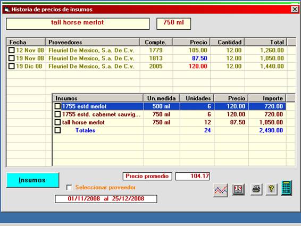Tick the checkbox for 19 Dic 08
301x226 pixels.
point(12,66)
